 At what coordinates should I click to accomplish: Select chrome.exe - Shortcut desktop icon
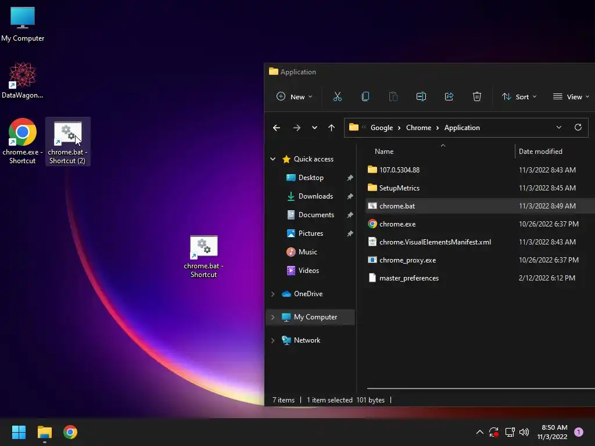[x=23, y=142]
